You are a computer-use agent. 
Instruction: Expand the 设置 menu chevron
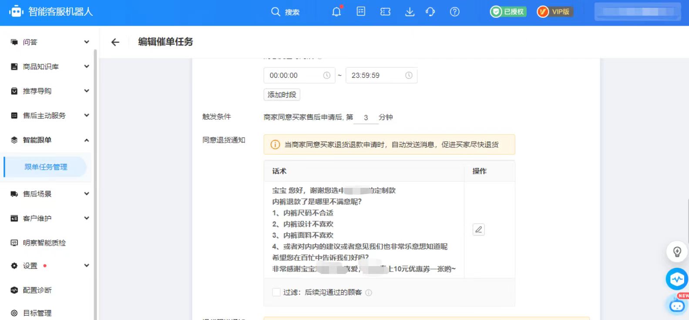click(86, 266)
